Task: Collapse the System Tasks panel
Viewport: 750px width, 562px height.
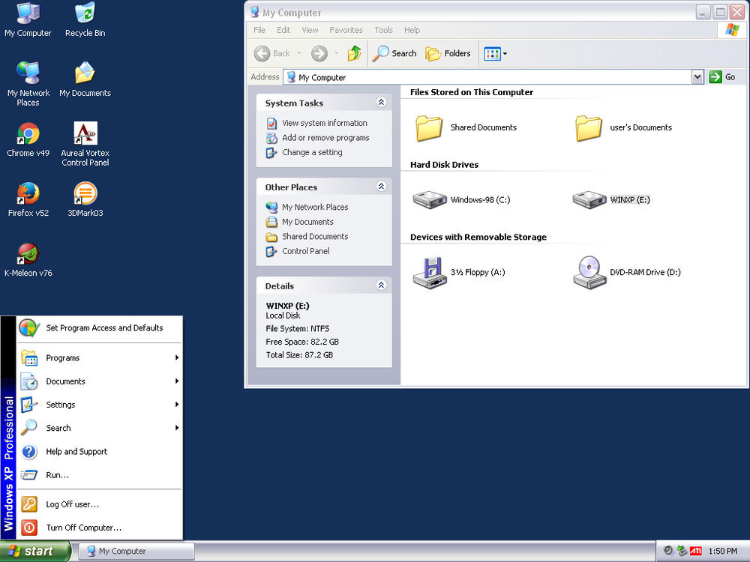Action: tap(381, 102)
